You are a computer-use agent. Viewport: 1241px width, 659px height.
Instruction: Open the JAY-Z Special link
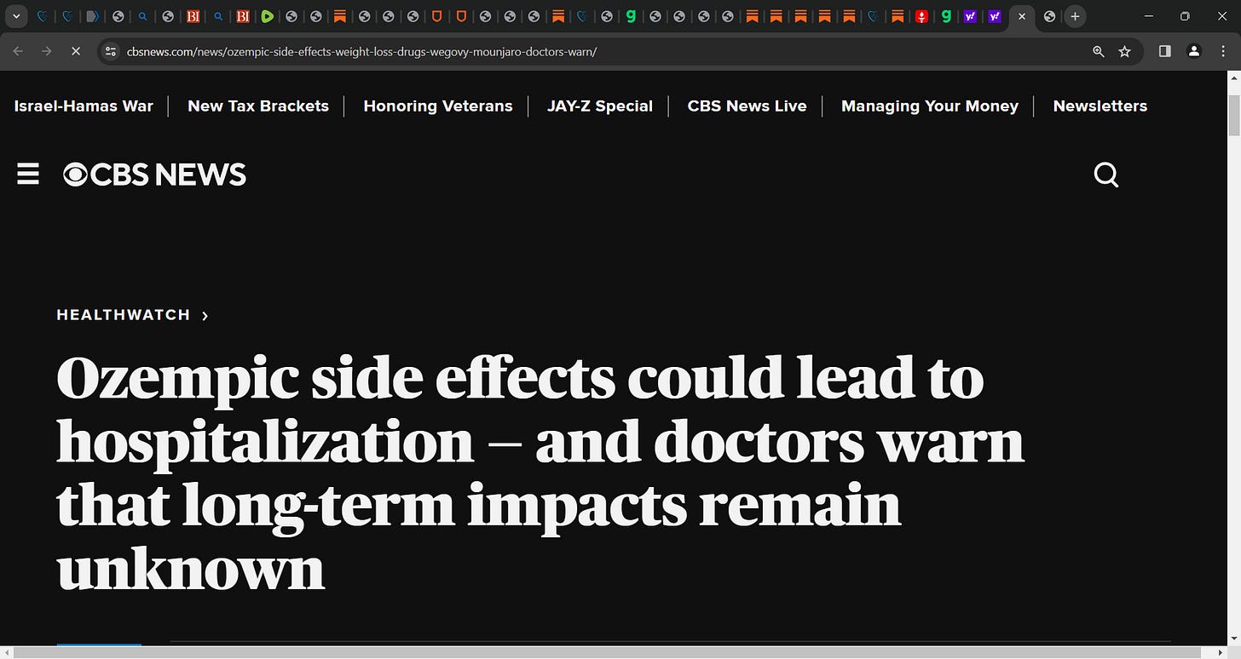click(x=600, y=106)
